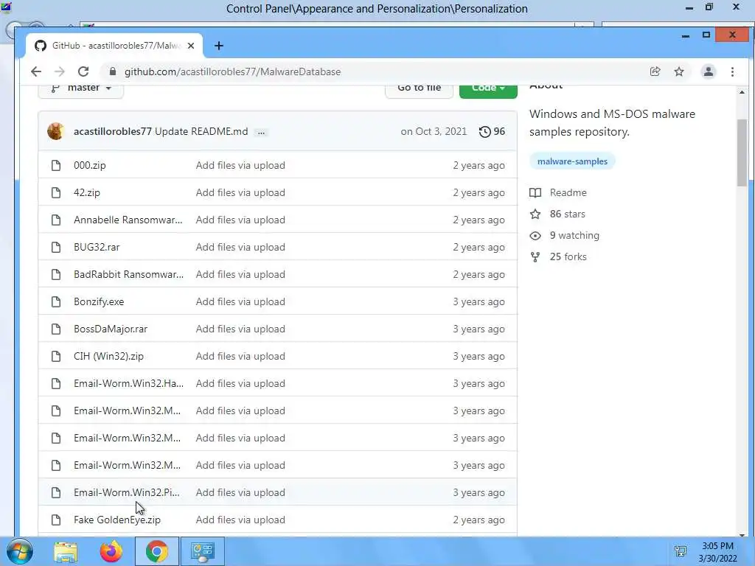Reload the GitHub page
This screenshot has width=755, height=566.
tap(83, 71)
